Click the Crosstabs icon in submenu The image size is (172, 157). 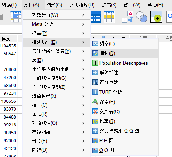pyautogui.click(x=95, y=112)
